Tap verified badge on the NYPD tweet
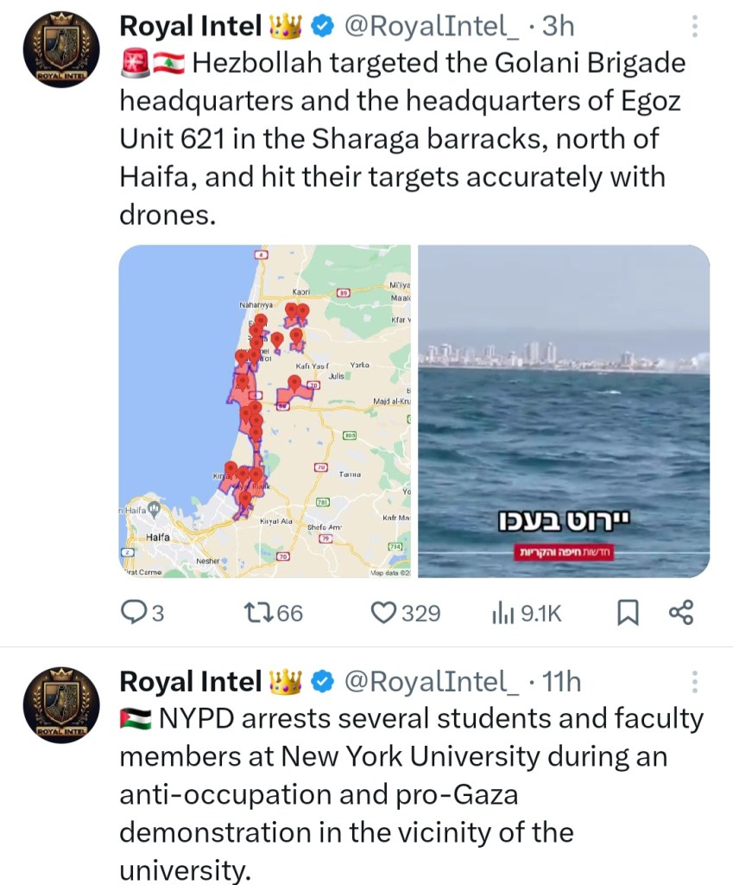733x885 pixels. [x=322, y=683]
